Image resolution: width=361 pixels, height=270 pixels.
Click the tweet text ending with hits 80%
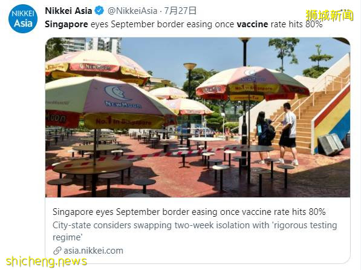click(183, 24)
